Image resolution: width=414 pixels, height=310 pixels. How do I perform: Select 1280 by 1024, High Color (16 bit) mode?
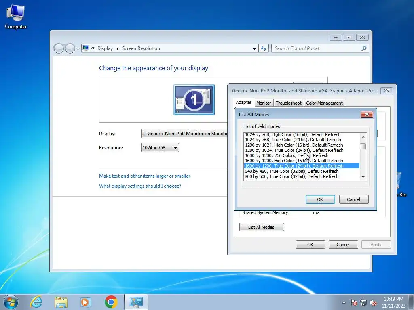[x=302, y=145]
